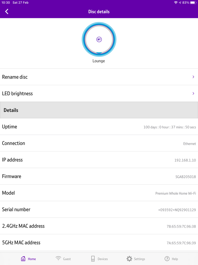Tap the Wi-Fi status icon
The image size is (198, 265).
tap(176, 3)
